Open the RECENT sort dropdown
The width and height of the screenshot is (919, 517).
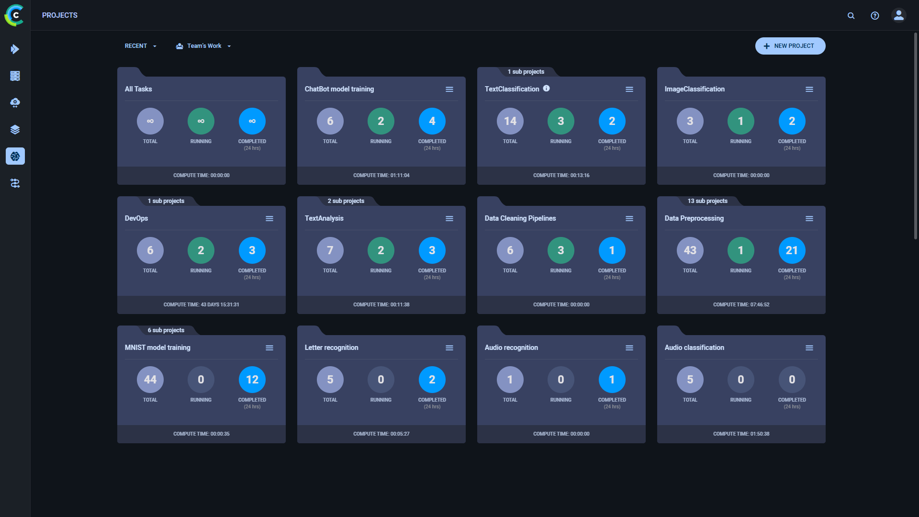click(x=140, y=45)
